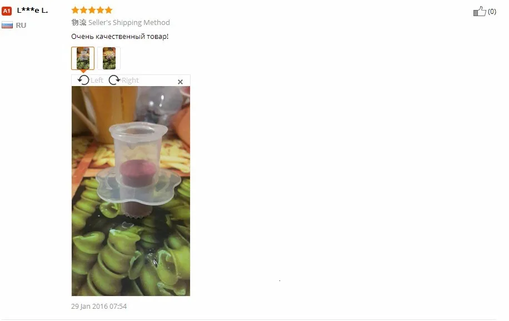Click the thumbs-up helpful icon
The height and width of the screenshot is (321, 509).
480,11
